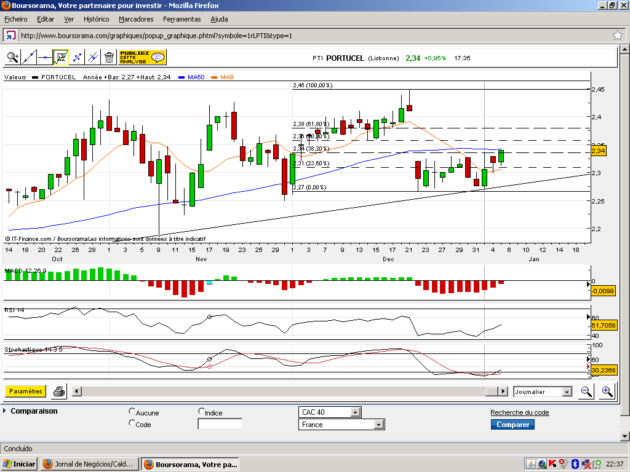Select the Indice radio button

(201, 411)
